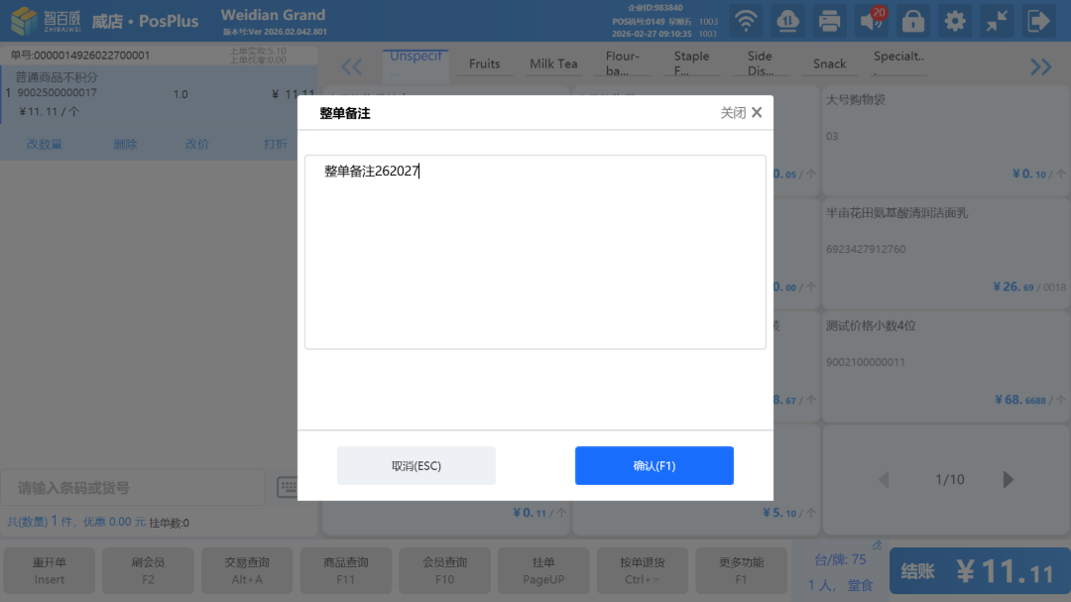Close the 整单备注 dialog with 关闭
This screenshot has width=1071, height=602.
pyautogui.click(x=742, y=113)
